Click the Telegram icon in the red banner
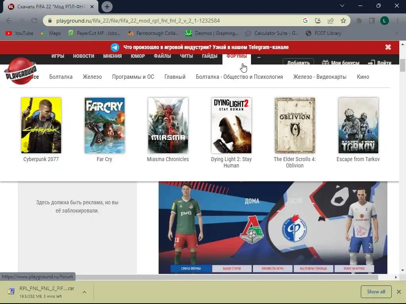Image resolution: width=406 pixels, height=304 pixels. point(115,47)
